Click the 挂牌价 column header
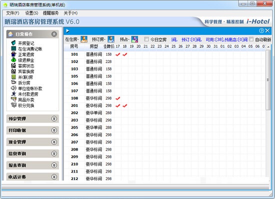 click(x=108, y=46)
